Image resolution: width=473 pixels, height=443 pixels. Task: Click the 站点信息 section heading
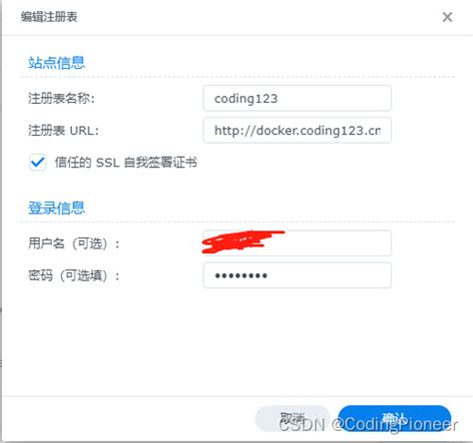(57, 63)
